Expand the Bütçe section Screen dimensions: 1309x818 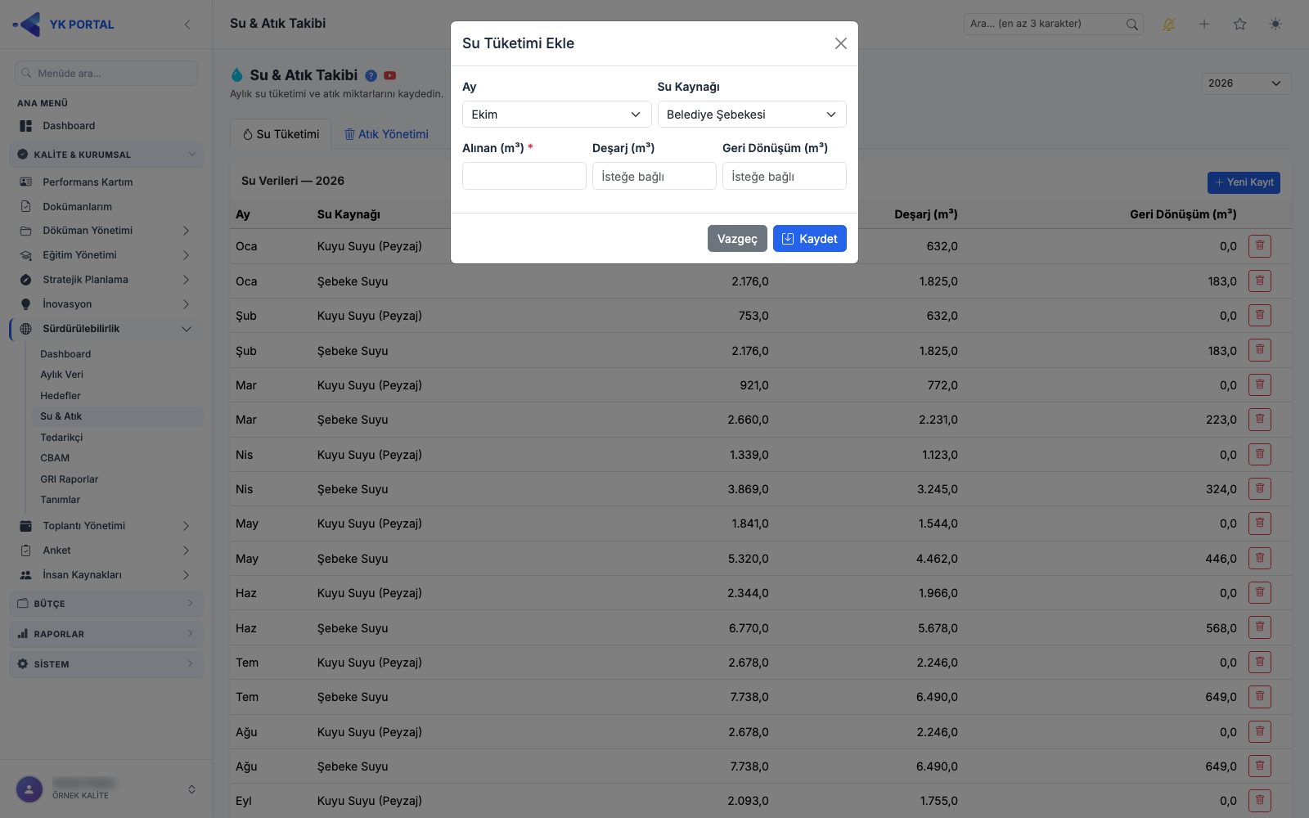pyautogui.click(x=106, y=604)
